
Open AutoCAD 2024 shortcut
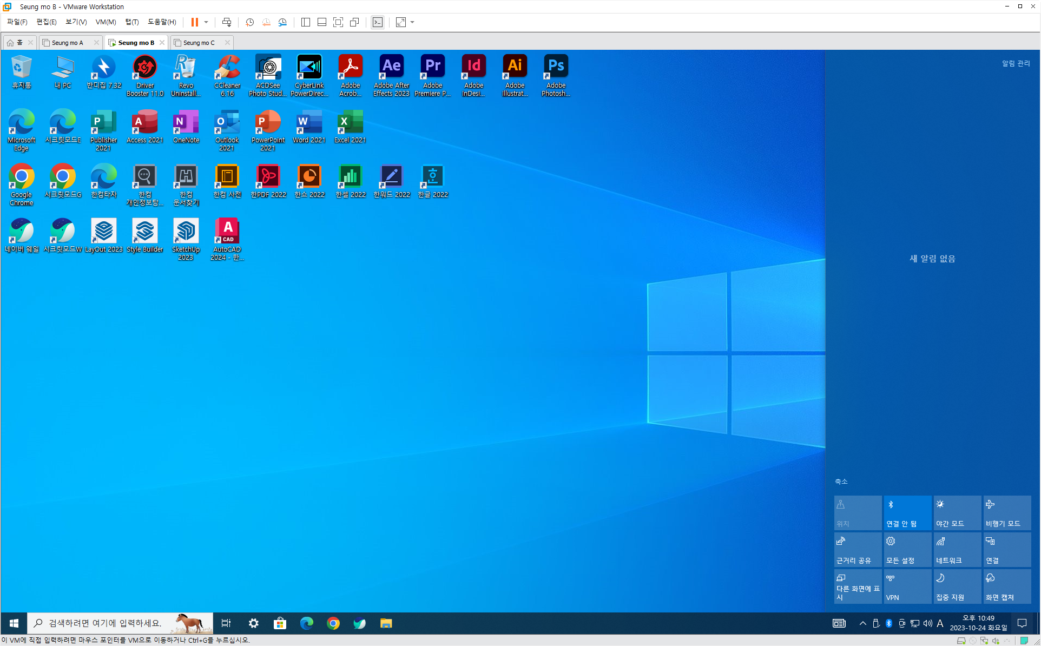click(227, 240)
